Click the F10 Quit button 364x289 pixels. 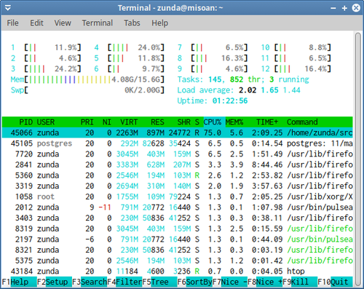[x=335, y=282]
